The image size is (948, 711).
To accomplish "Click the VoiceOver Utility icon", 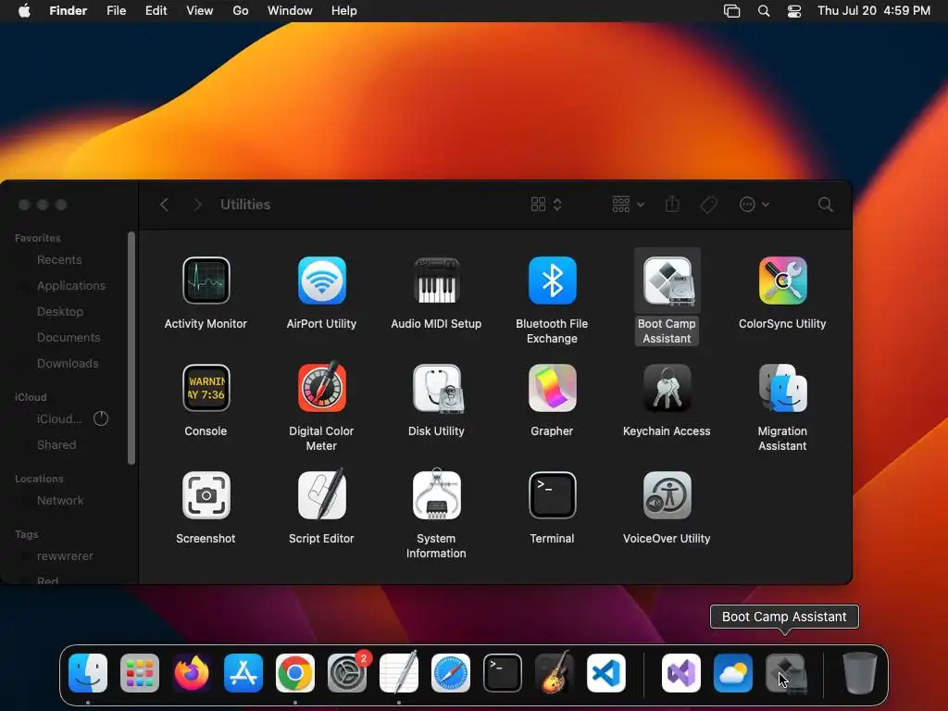I will [x=667, y=495].
